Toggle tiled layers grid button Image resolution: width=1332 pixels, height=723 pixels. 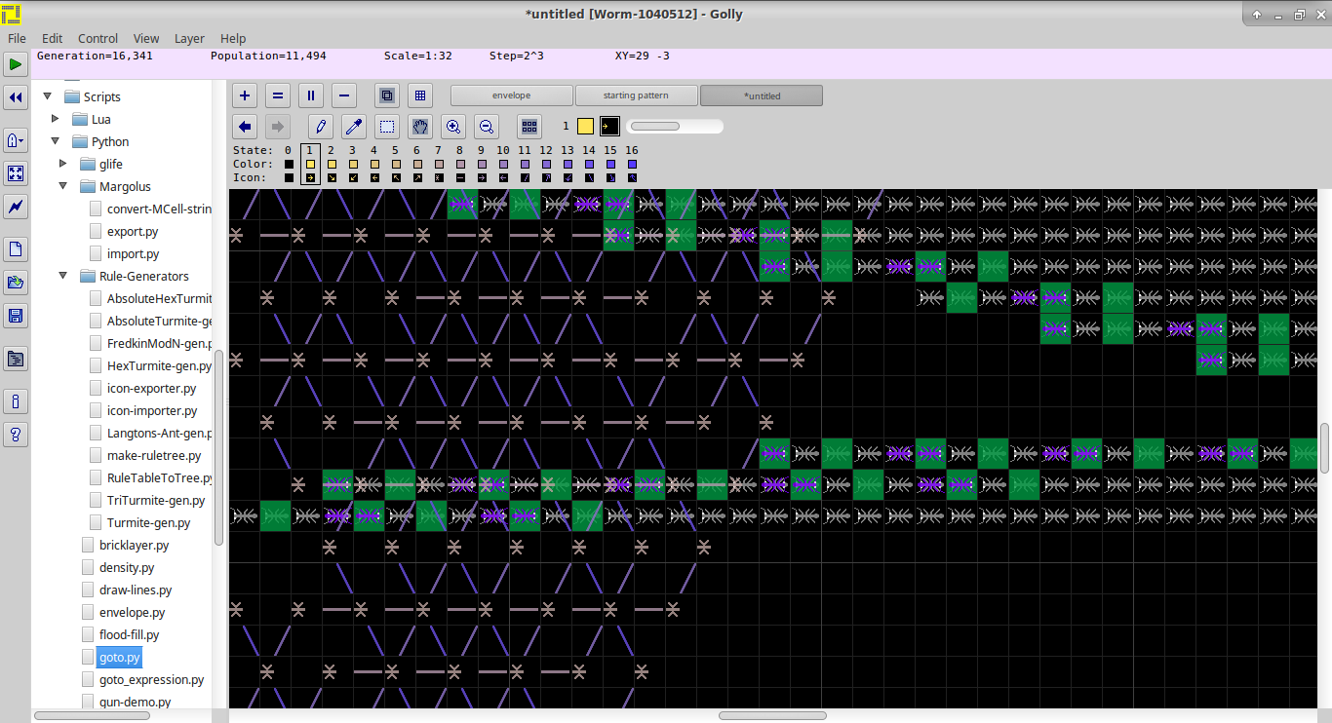click(x=420, y=95)
